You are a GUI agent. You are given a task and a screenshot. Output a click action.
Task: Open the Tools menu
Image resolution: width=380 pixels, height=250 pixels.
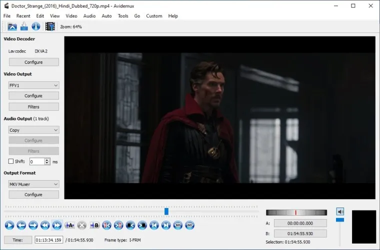pos(123,16)
